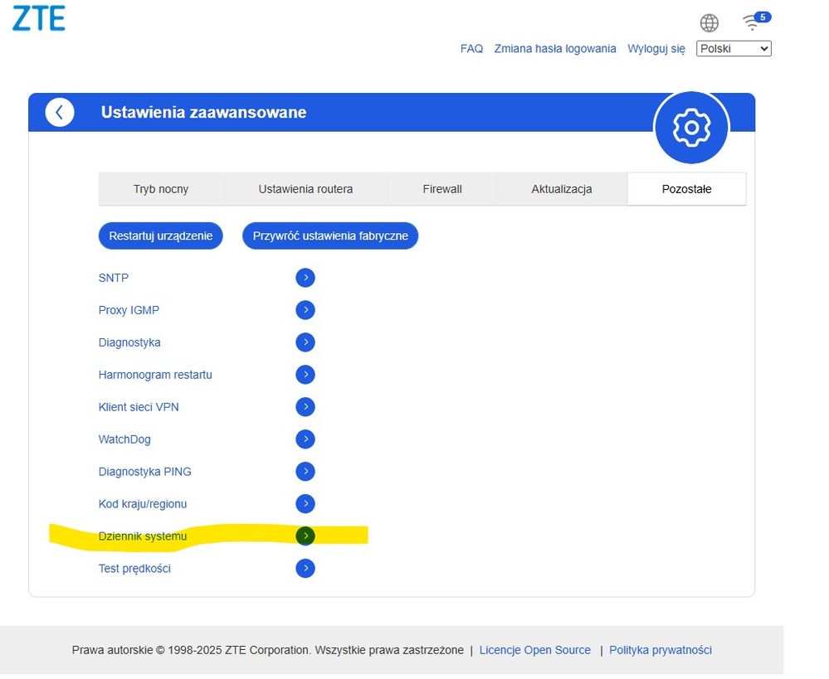Expand the Proxy IGMP section

(305, 310)
